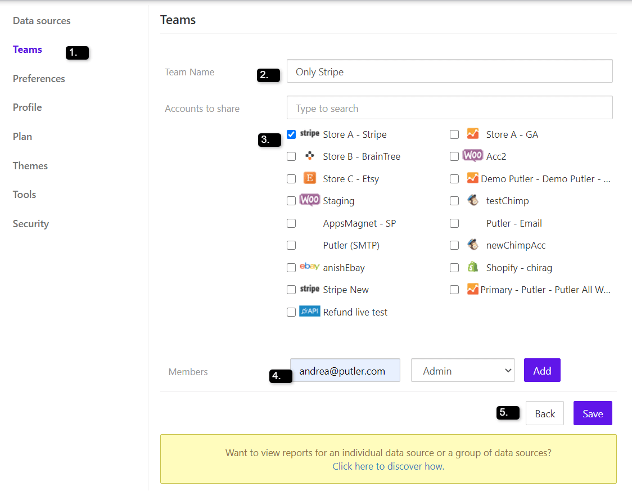Viewport: 632px width, 491px height.
Task: Click the API icon beside Refund live test
Action: [x=310, y=311]
